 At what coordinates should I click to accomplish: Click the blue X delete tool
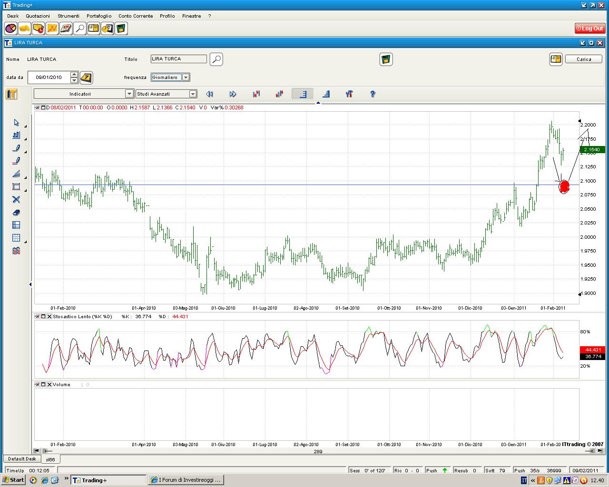click(x=16, y=200)
